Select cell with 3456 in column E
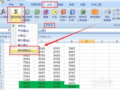Viewport: 120px width, 90px height. (72, 76)
